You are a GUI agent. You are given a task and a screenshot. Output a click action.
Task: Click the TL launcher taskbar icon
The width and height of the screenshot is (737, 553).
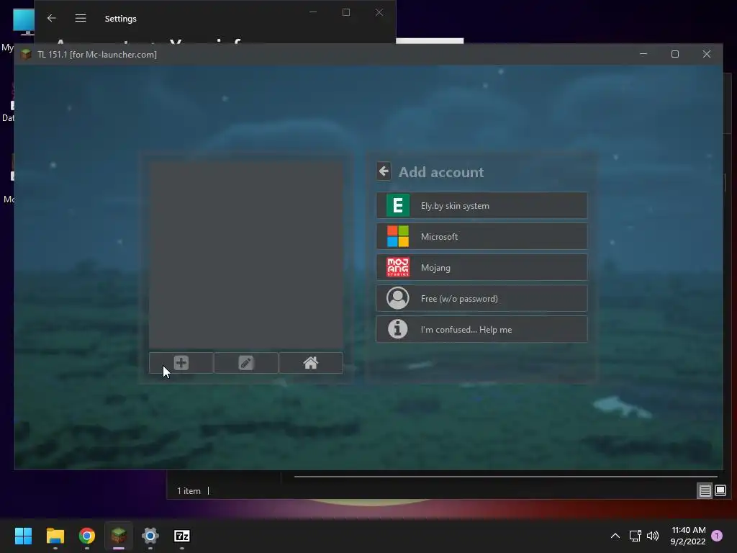coord(119,536)
